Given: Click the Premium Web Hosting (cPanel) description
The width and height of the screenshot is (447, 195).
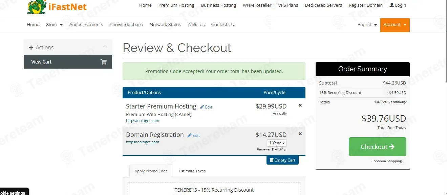Looking at the screenshot, I should 159,114.
